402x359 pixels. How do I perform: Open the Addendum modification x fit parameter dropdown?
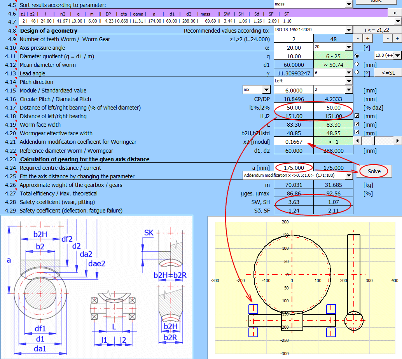click(x=349, y=176)
